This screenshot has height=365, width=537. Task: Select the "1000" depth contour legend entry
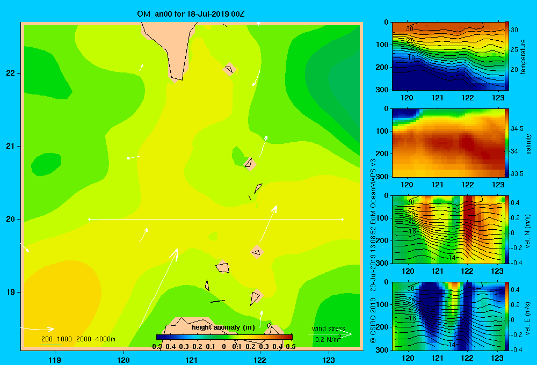[64, 339]
